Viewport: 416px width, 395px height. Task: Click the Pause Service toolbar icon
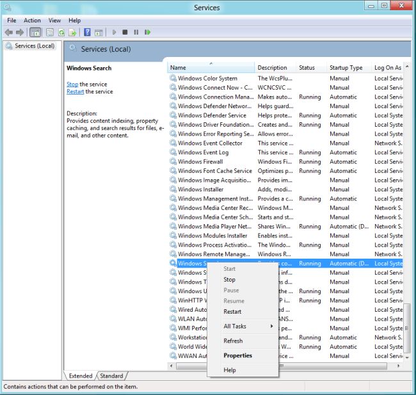(136, 32)
